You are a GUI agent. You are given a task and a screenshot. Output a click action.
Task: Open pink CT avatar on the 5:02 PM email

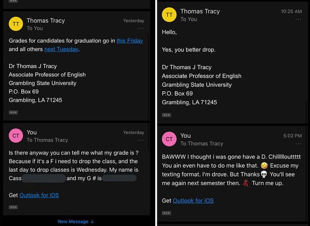[169, 139]
